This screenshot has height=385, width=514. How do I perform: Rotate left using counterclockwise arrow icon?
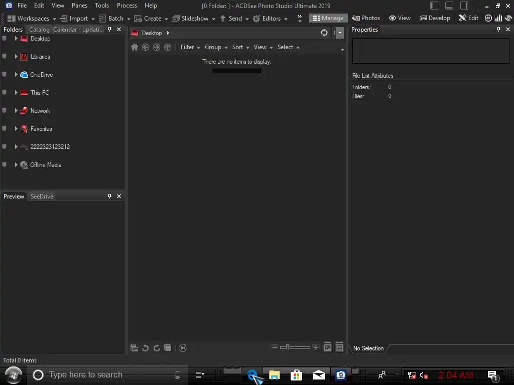click(x=145, y=348)
